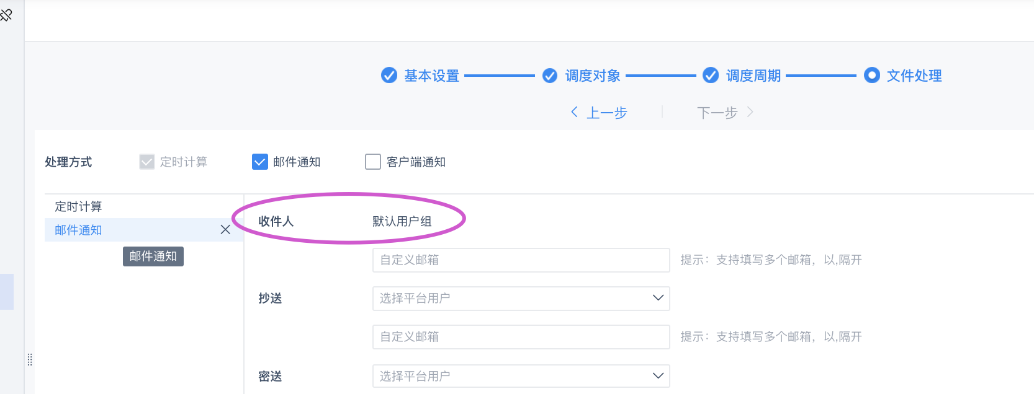Screen dimensions: 1034x394
Task: Go back with the 上一步 link
Action: coord(607,113)
